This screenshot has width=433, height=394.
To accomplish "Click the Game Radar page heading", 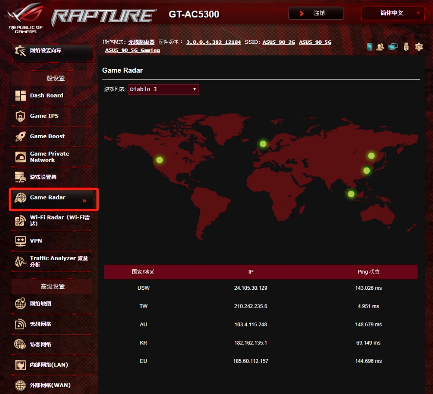I will coord(122,70).
